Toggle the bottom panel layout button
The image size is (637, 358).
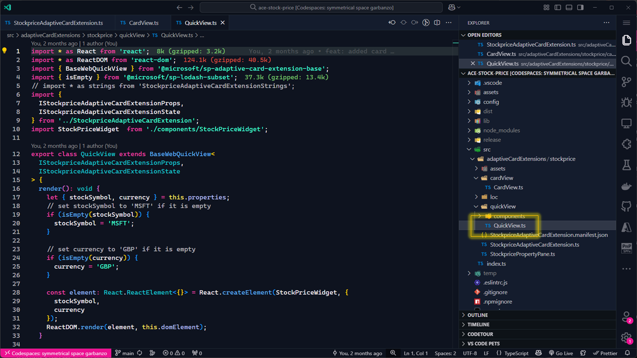pos(569,7)
